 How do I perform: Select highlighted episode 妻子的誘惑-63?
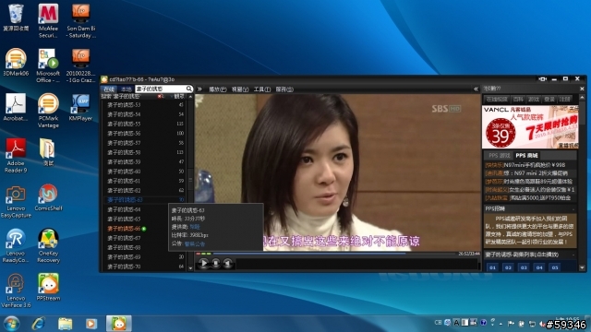coord(143,200)
